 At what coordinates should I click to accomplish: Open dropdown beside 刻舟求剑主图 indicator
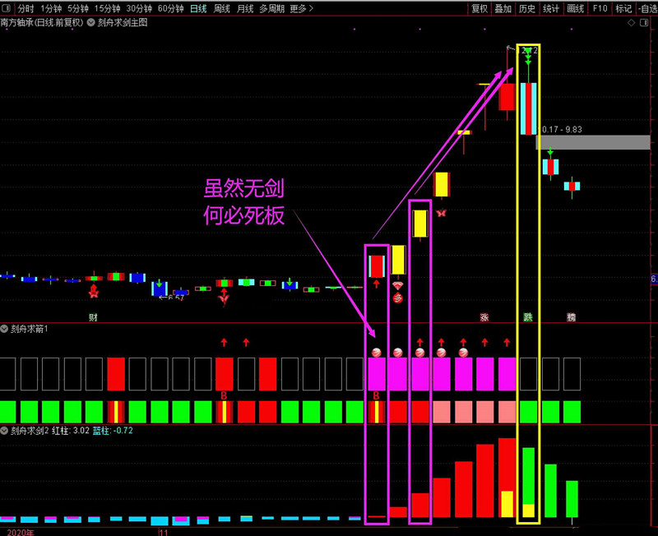[x=90, y=23]
